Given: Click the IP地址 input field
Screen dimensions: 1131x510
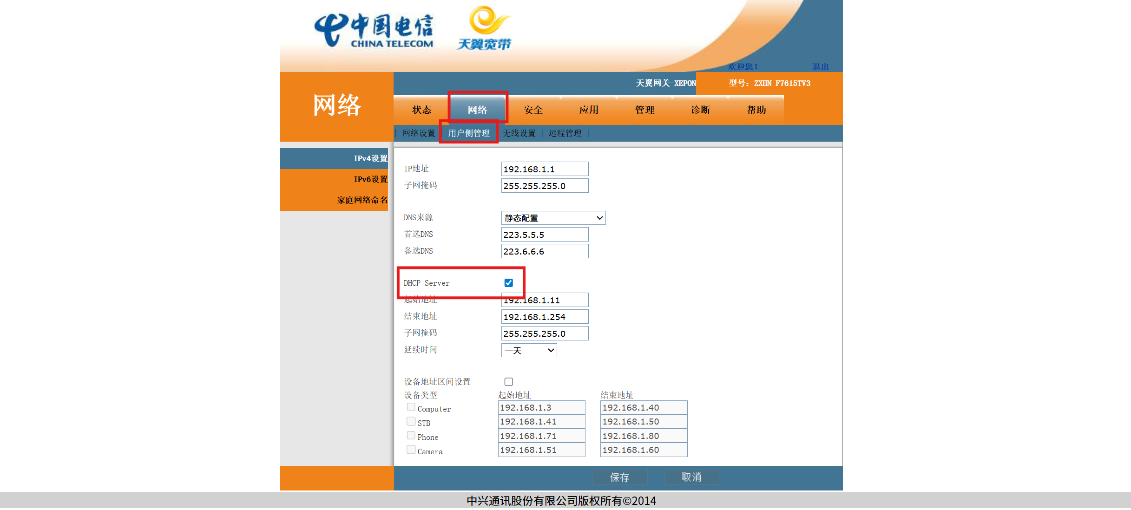Looking at the screenshot, I should [545, 169].
